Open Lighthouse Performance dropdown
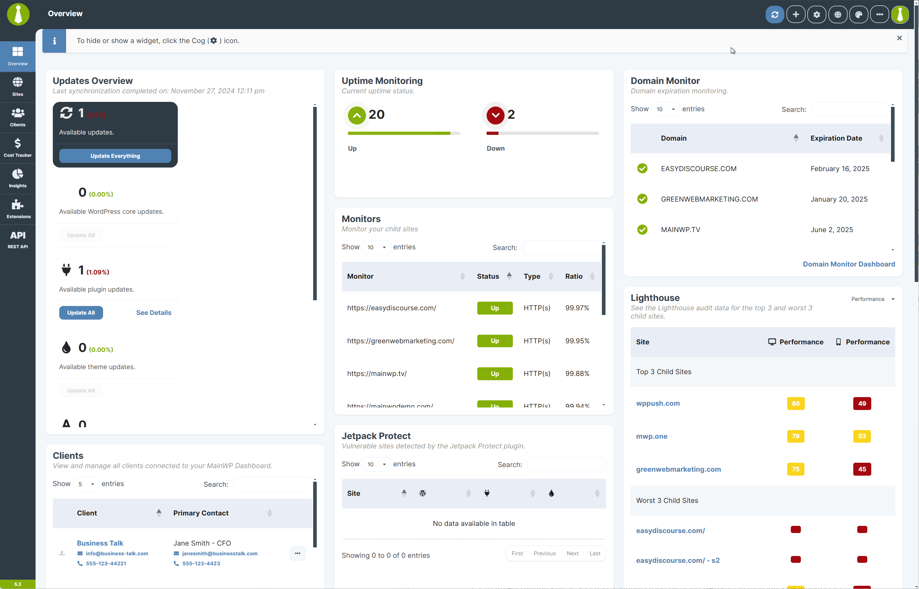This screenshot has height=589, width=919. tap(873, 299)
